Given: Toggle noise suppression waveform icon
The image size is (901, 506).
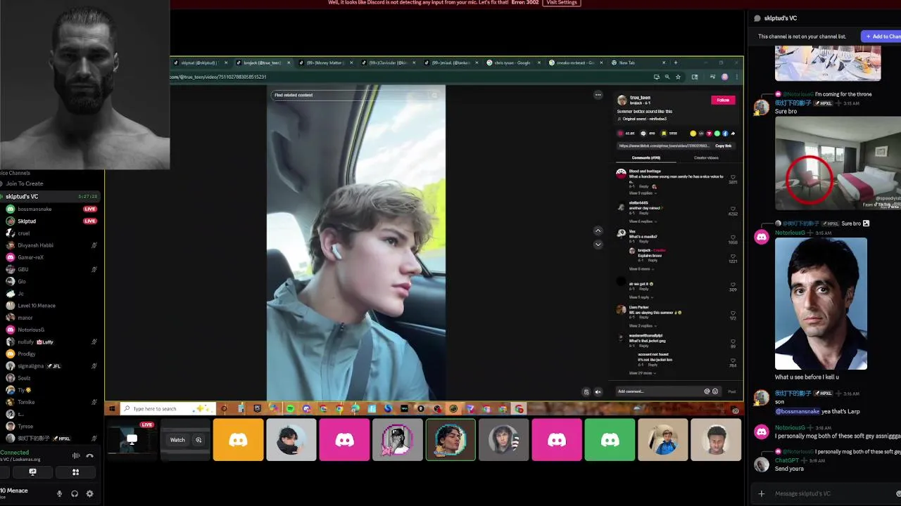Looking at the screenshot, I should click(x=76, y=455).
